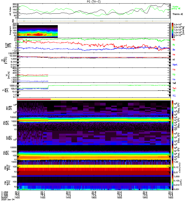Click the ESA ion Eflux color bar
This screenshot has width=190, height=203.
point(173,123)
